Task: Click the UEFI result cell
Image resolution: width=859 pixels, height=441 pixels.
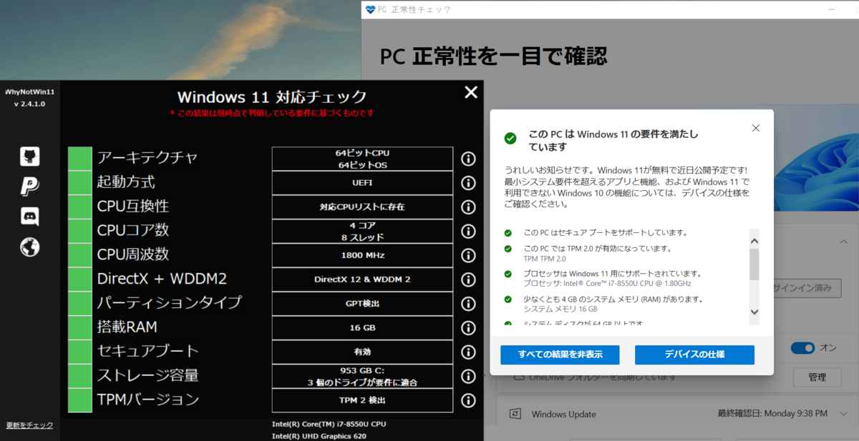Action: (x=362, y=183)
